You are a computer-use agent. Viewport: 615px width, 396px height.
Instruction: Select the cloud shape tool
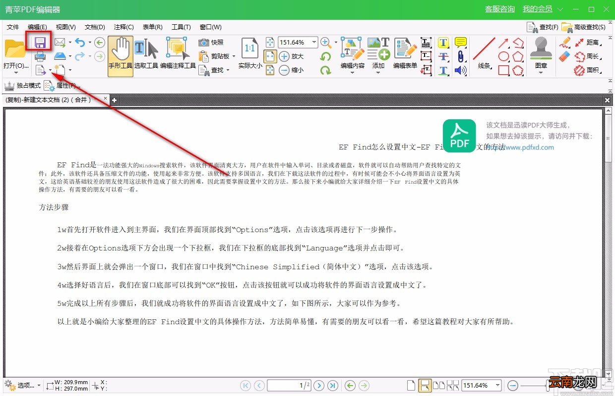518,70
